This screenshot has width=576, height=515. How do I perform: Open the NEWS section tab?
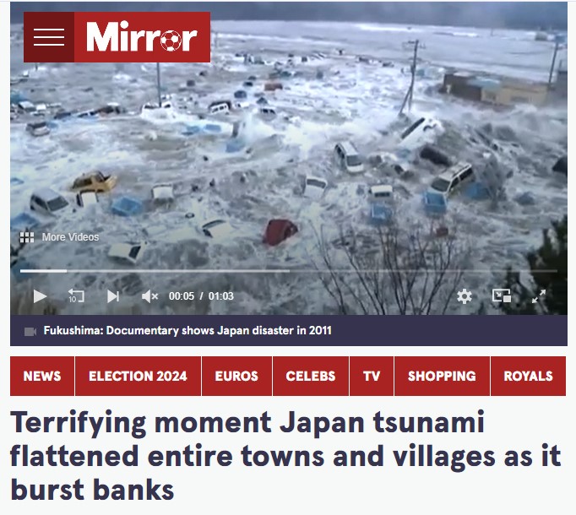(42, 377)
